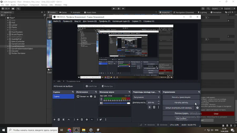Select the Rotate tool in Unity scene toolbar
The width and height of the screenshot is (237, 133).
pos(50,28)
